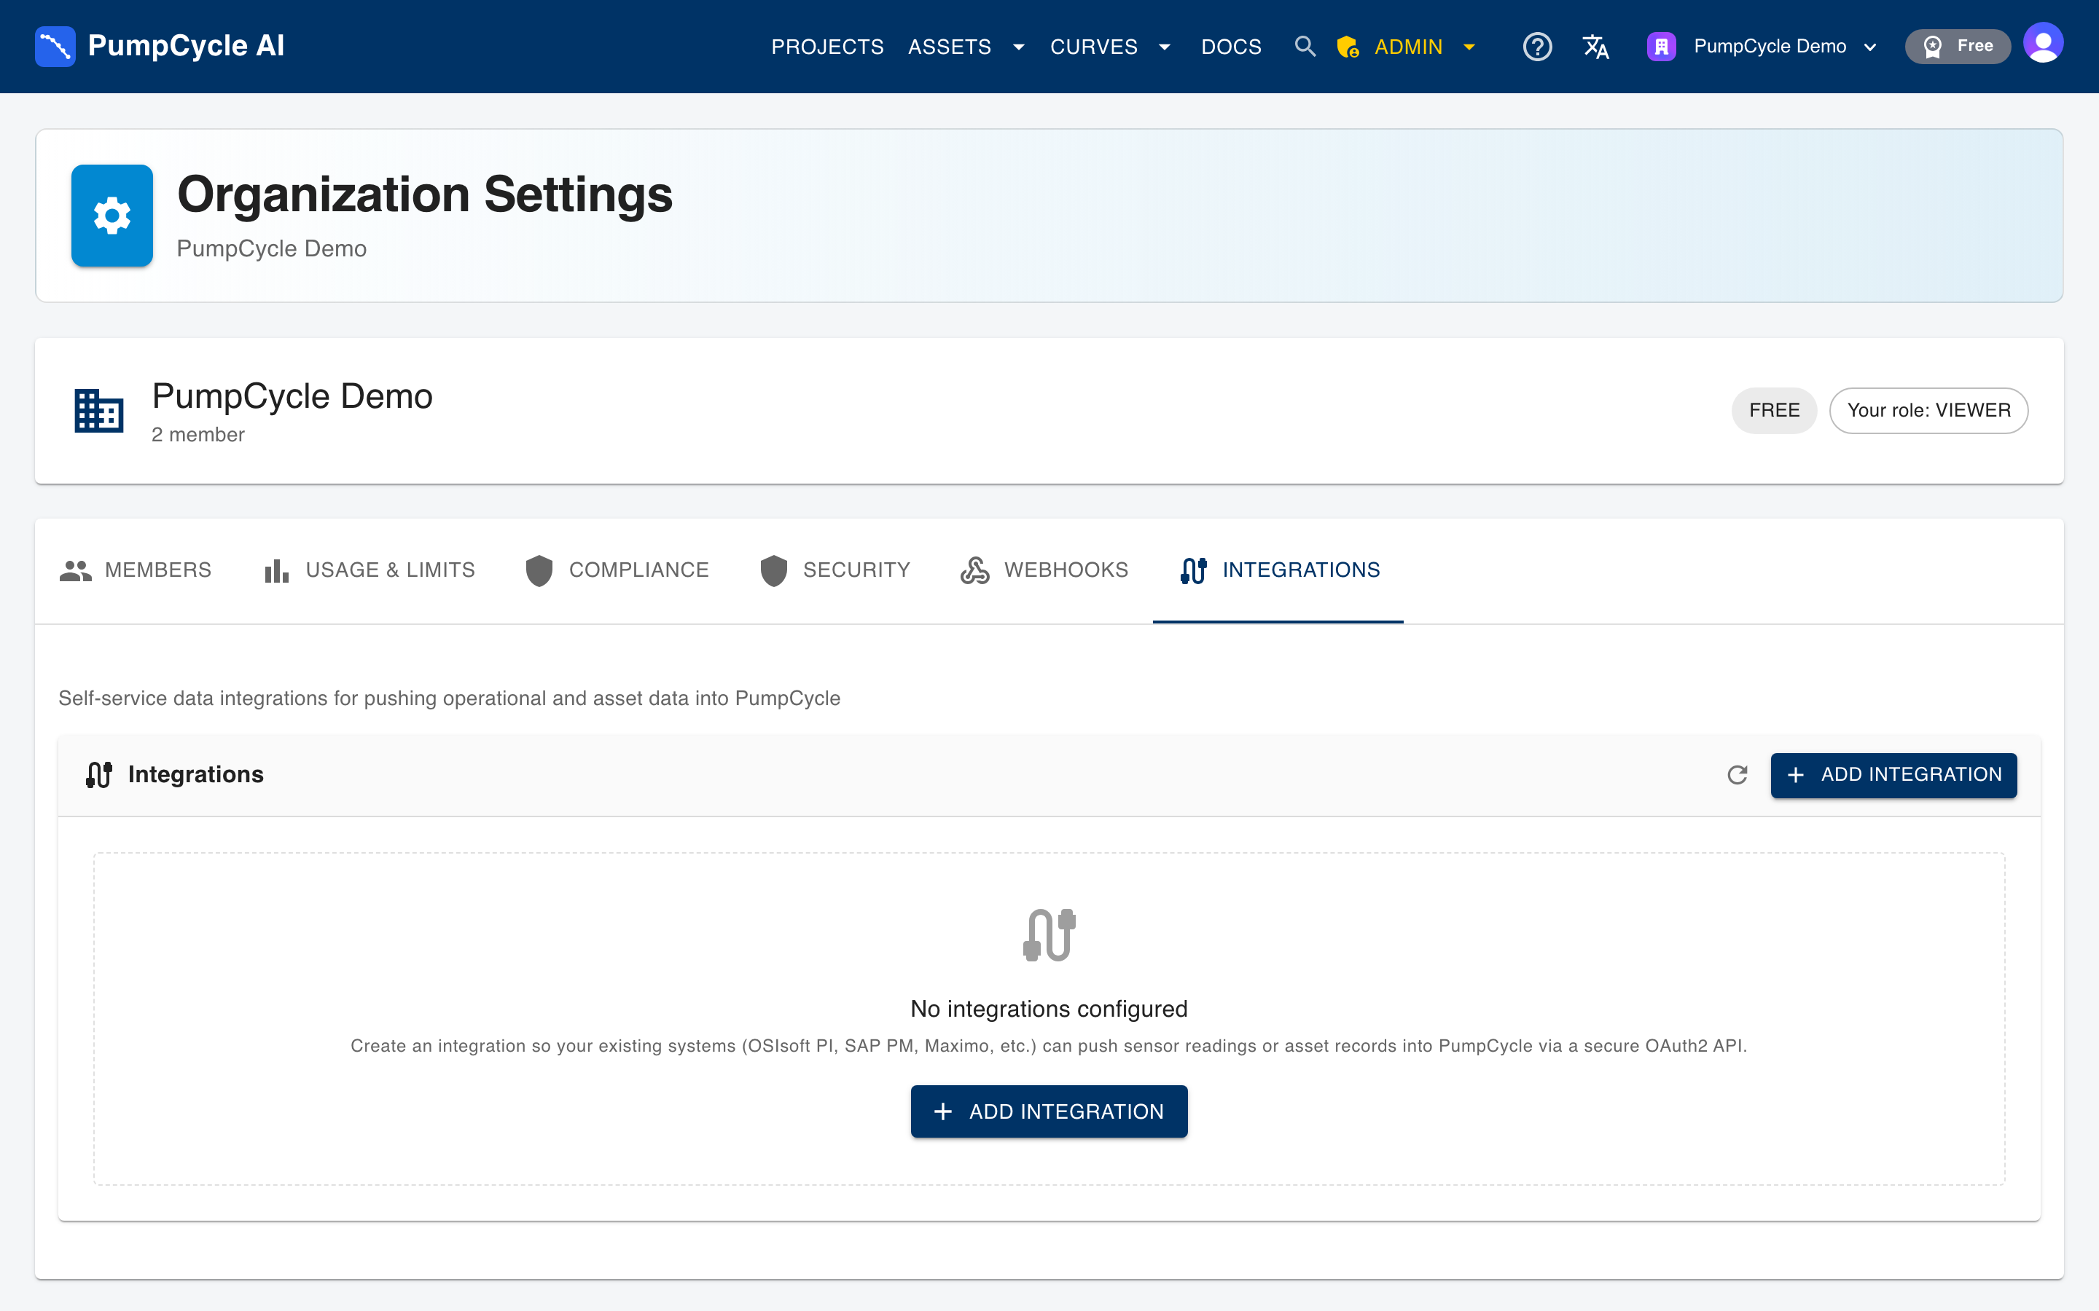2099x1311 pixels.
Task: Click the Webhooks icon
Action: pyautogui.click(x=975, y=570)
